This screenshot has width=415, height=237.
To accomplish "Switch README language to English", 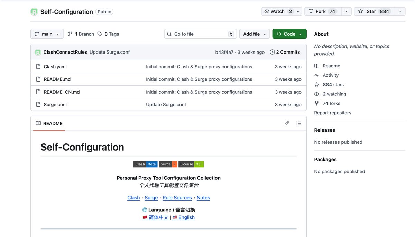I will point(184,217).
